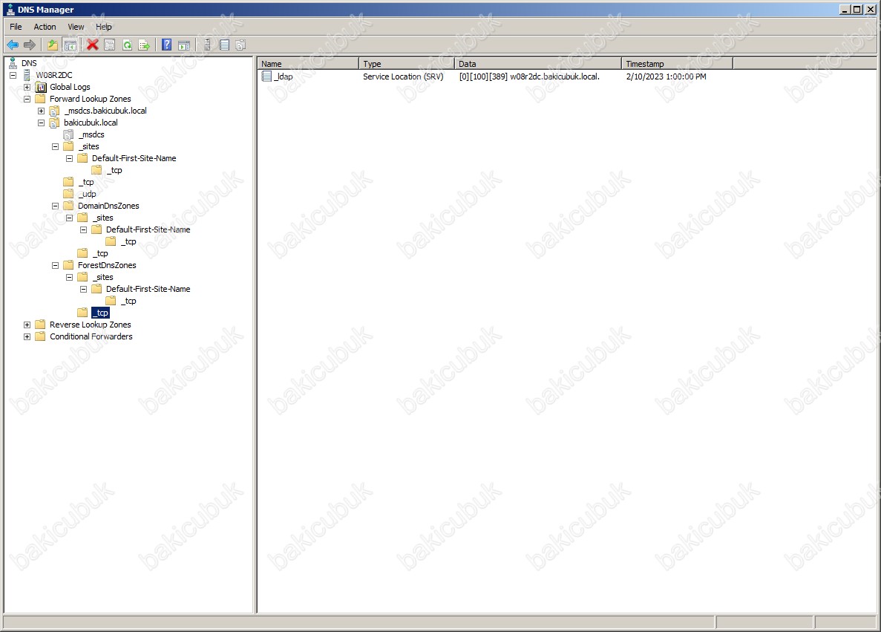
Task: Select the _ldap record name
Action: pos(284,76)
